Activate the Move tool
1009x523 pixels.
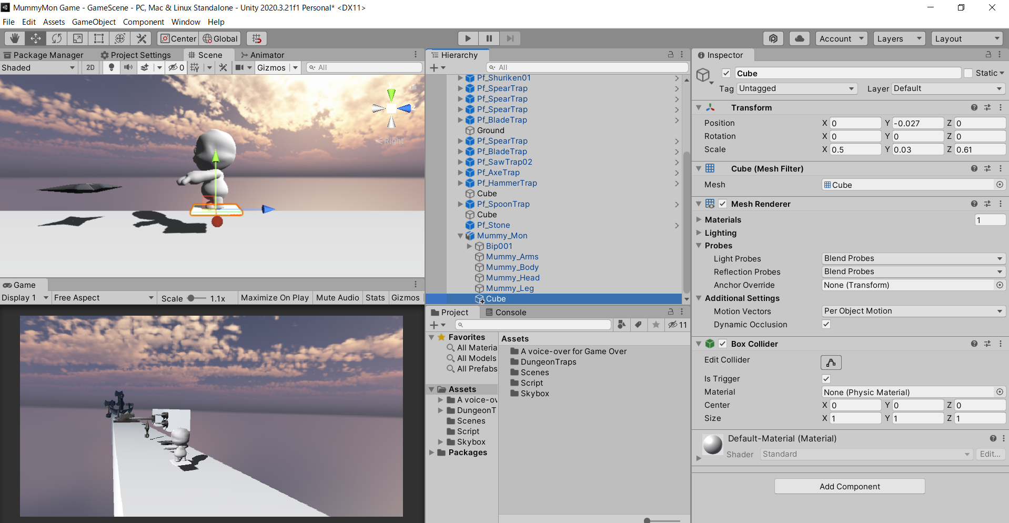35,38
